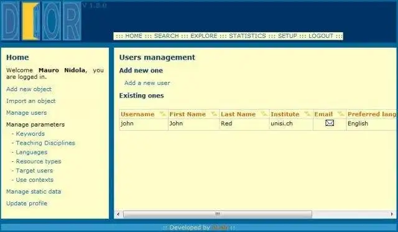Click the Manage static data link

[34, 192]
